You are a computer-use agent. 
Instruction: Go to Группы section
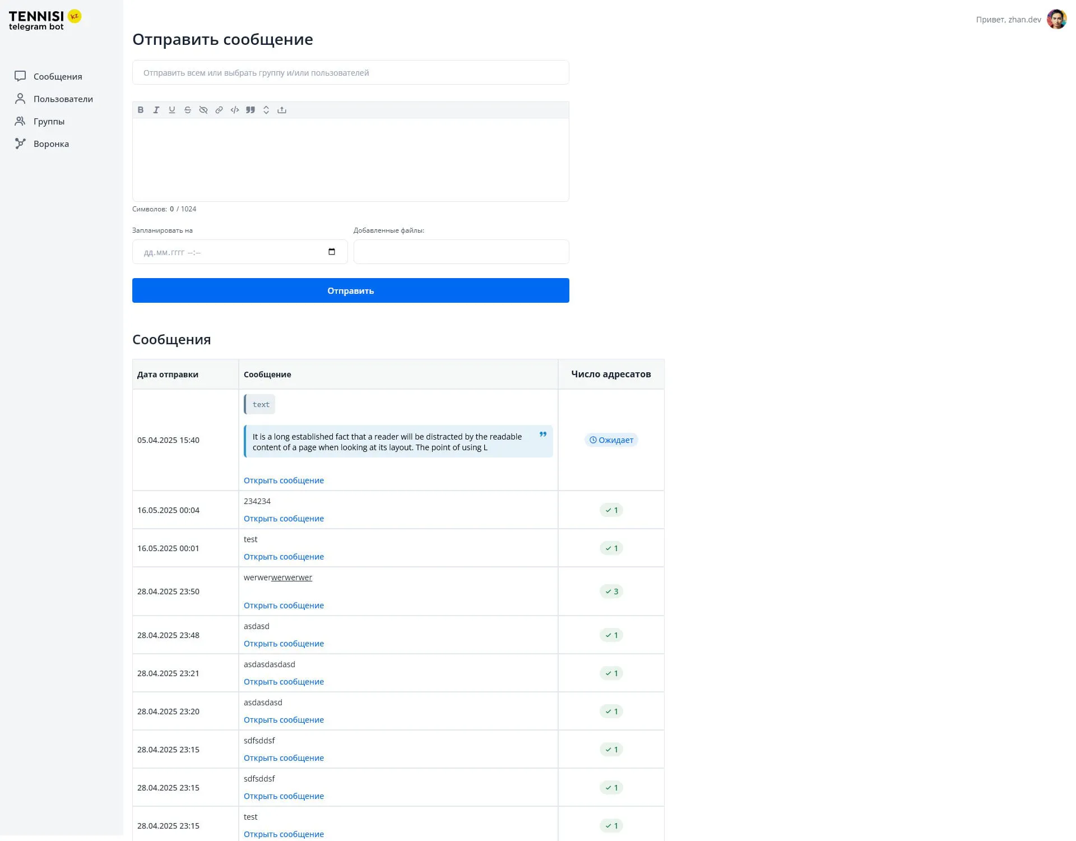click(x=49, y=122)
